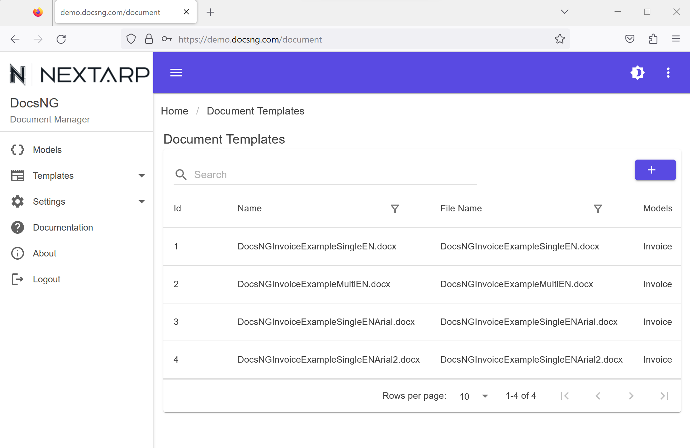
Task: Click the Home breadcrumb link
Action: [175, 111]
